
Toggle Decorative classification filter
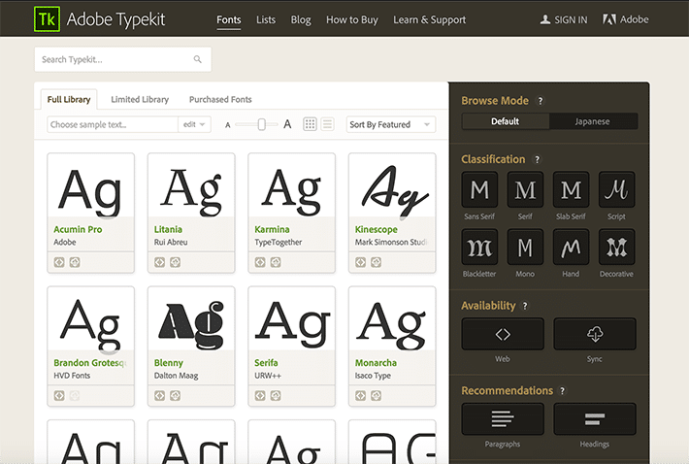[x=616, y=247]
